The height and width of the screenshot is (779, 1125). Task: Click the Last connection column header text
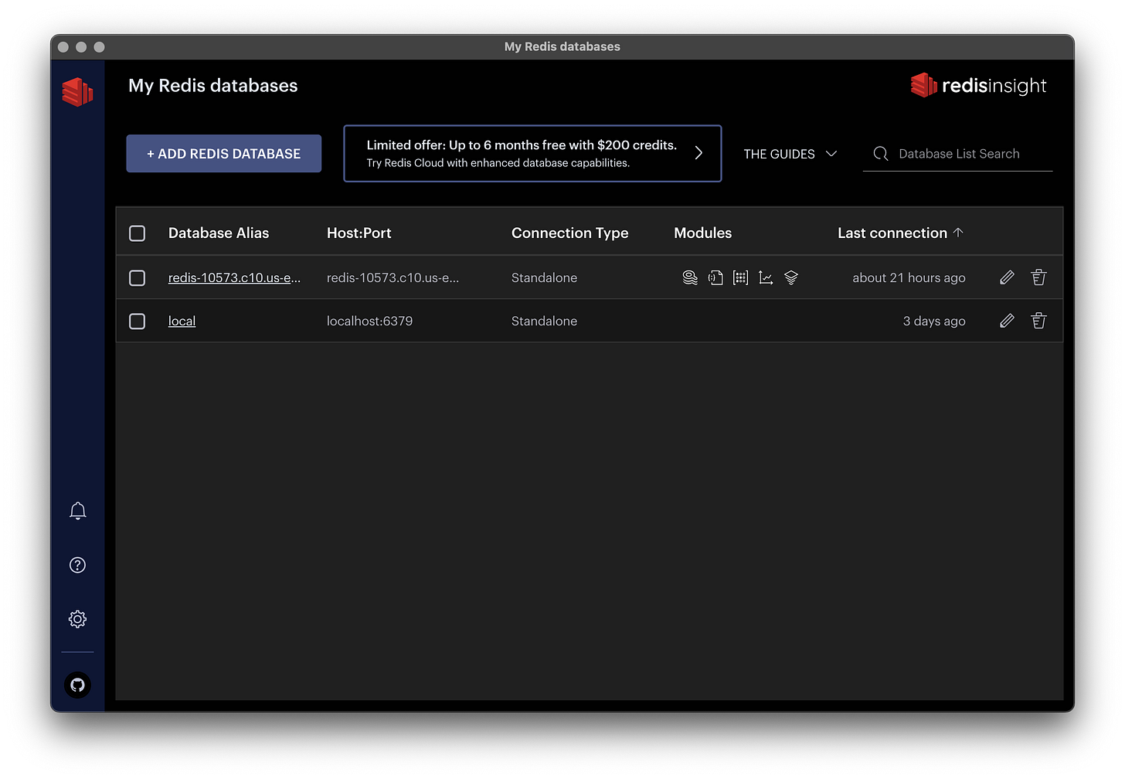[x=892, y=233]
